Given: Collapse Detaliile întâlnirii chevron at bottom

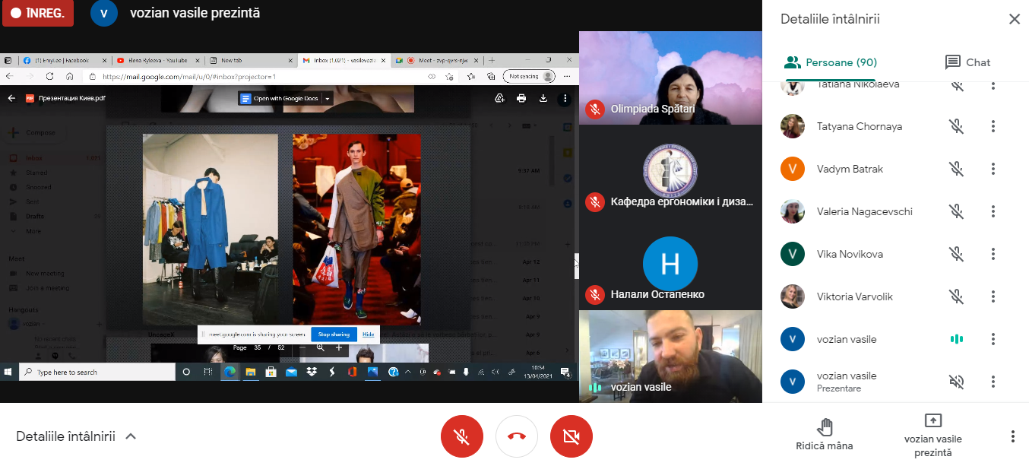Looking at the screenshot, I should (131, 436).
